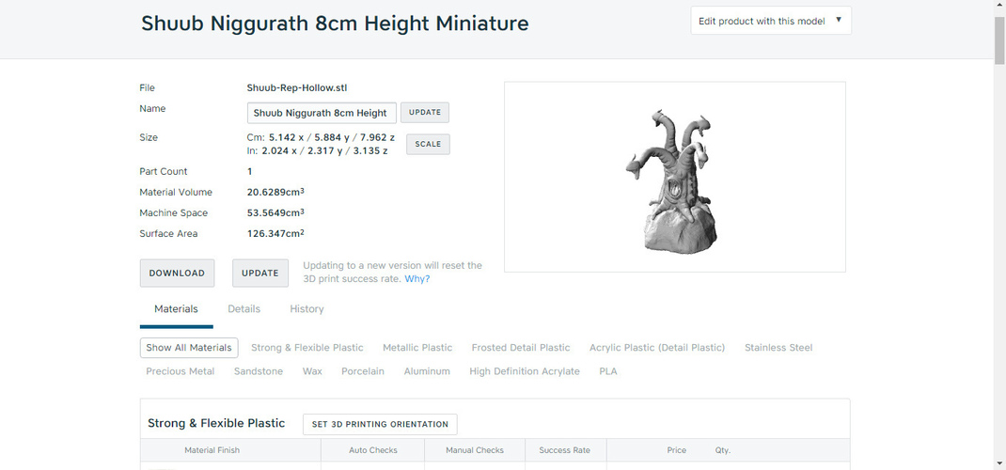
Task: Click the Surface Area value 126.347cm2
Action: (275, 233)
